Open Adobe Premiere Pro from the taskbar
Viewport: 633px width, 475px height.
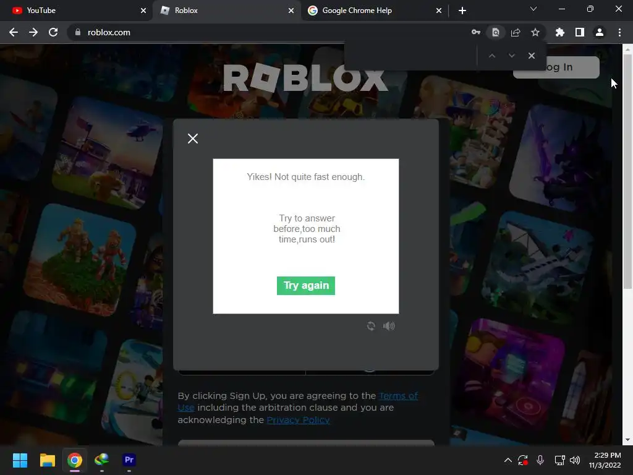click(x=129, y=460)
